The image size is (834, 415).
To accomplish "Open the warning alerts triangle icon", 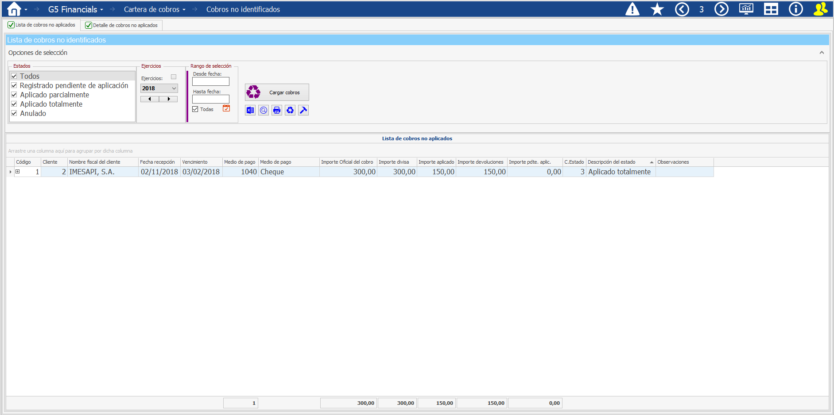I will click(x=632, y=9).
